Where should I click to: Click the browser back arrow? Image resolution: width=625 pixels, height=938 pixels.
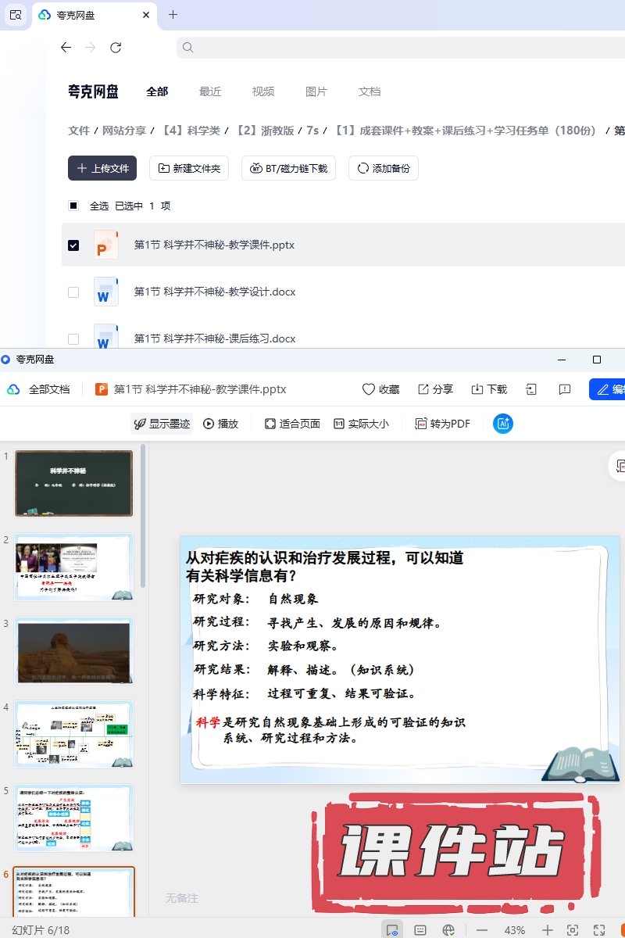[x=66, y=48]
